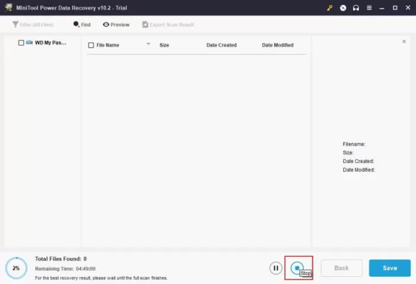The image size is (416, 284).
Task: Click Export Scan Result in toolbar
Action: pos(168,24)
